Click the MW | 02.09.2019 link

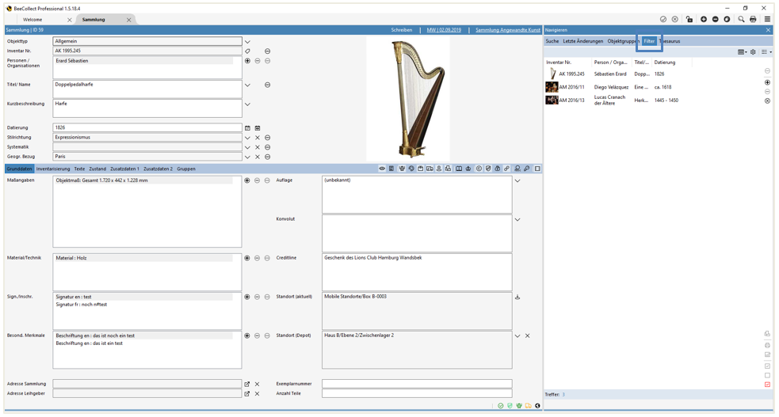coord(444,30)
